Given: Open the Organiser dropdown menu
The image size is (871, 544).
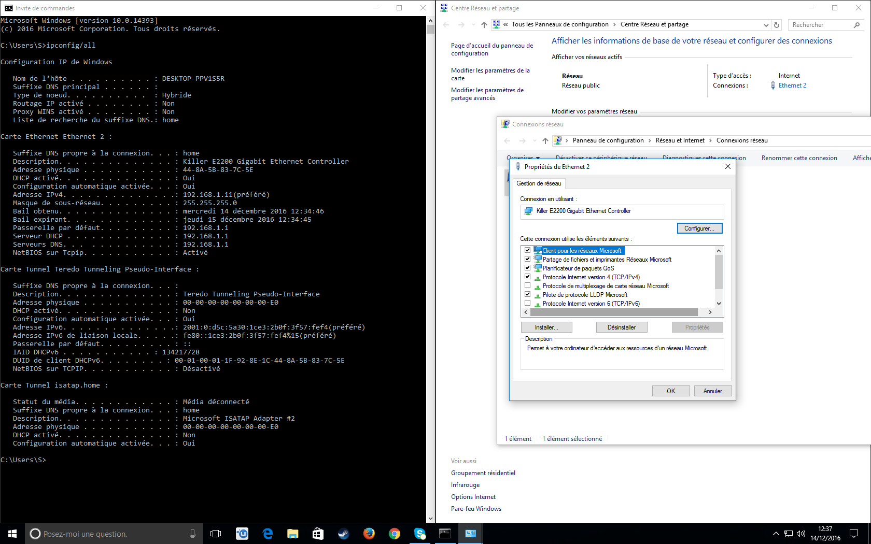Looking at the screenshot, I should (523, 158).
